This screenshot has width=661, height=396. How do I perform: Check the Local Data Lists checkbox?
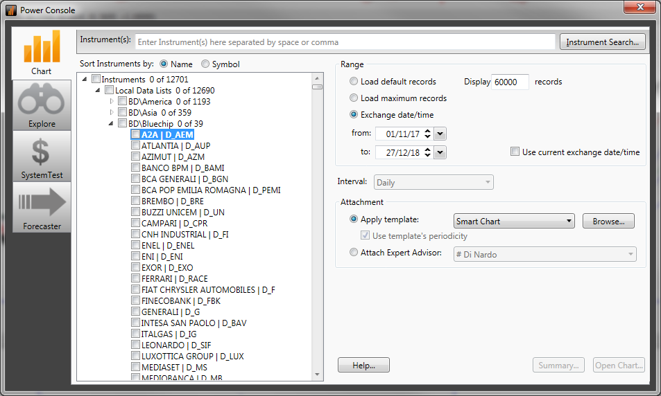pos(109,90)
